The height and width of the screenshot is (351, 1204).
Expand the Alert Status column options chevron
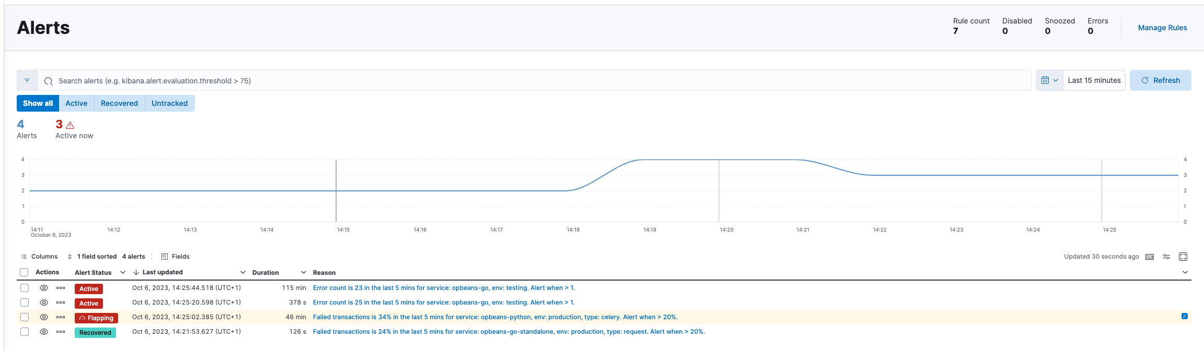coord(123,272)
